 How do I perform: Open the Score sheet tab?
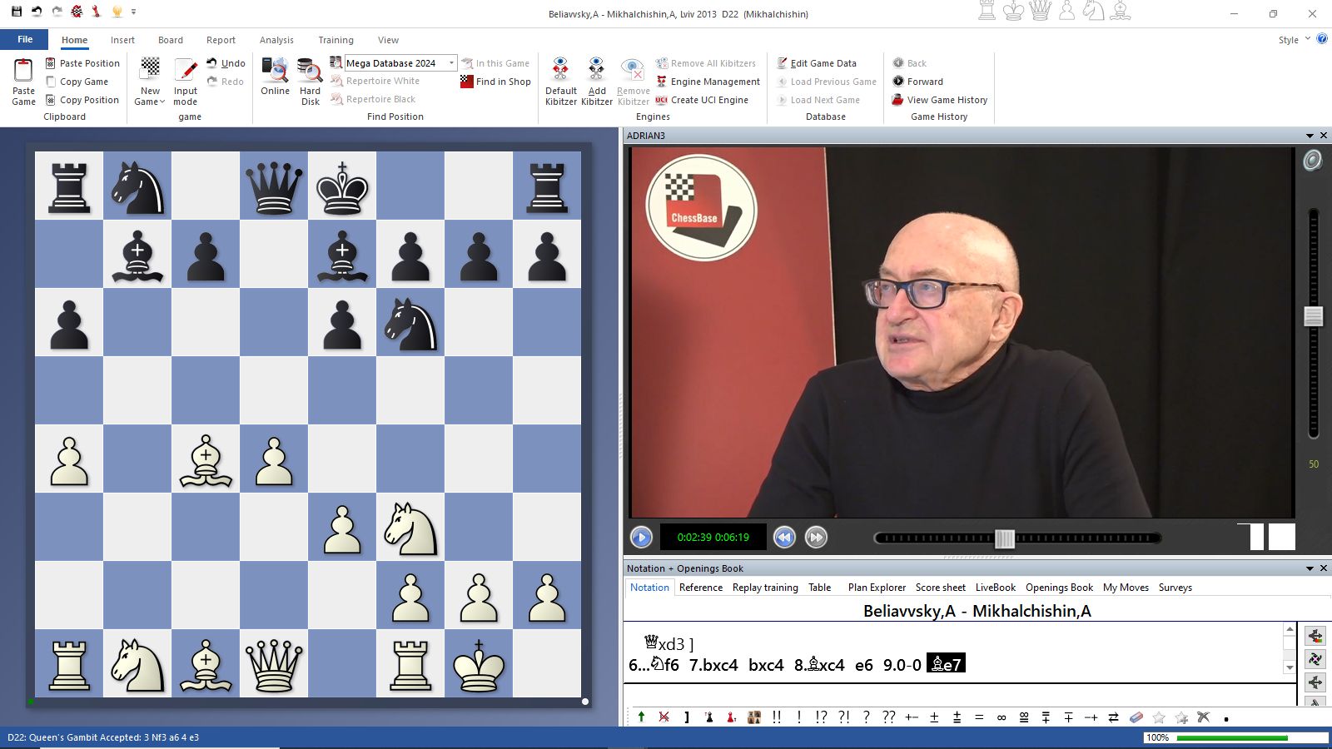pyautogui.click(x=941, y=588)
